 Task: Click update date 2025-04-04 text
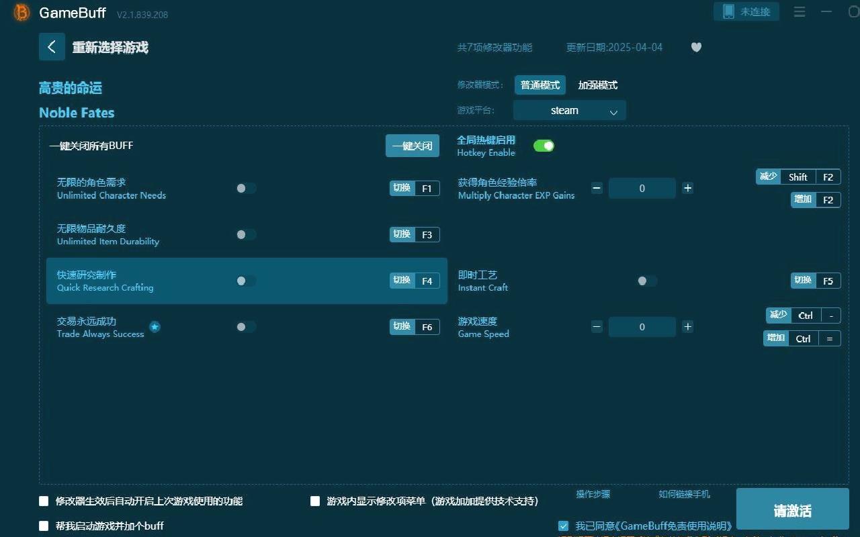point(614,47)
